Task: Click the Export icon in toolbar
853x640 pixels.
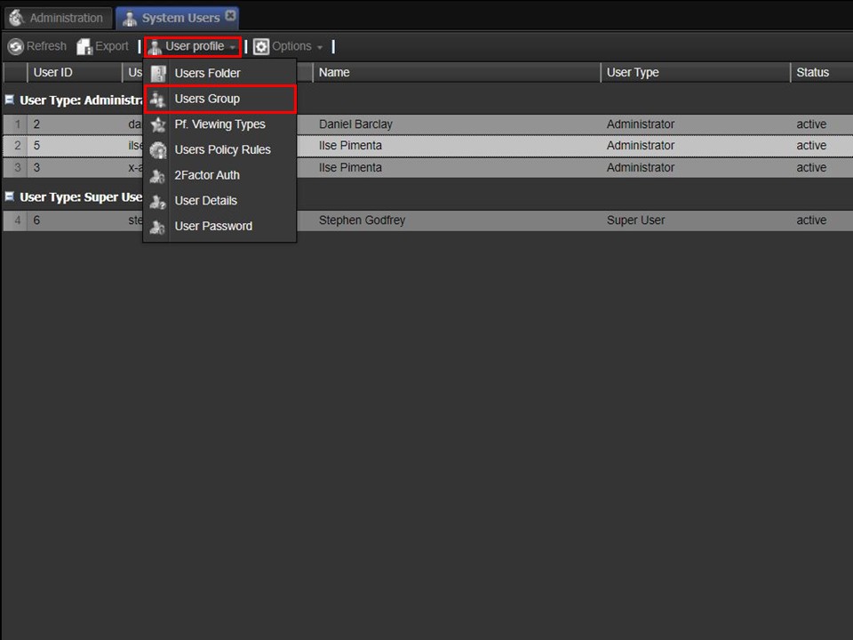Action: (84, 47)
